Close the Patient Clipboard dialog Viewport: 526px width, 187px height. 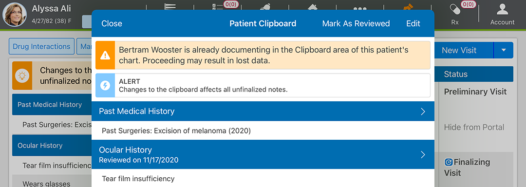pyautogui.click(x=112, y=23)
